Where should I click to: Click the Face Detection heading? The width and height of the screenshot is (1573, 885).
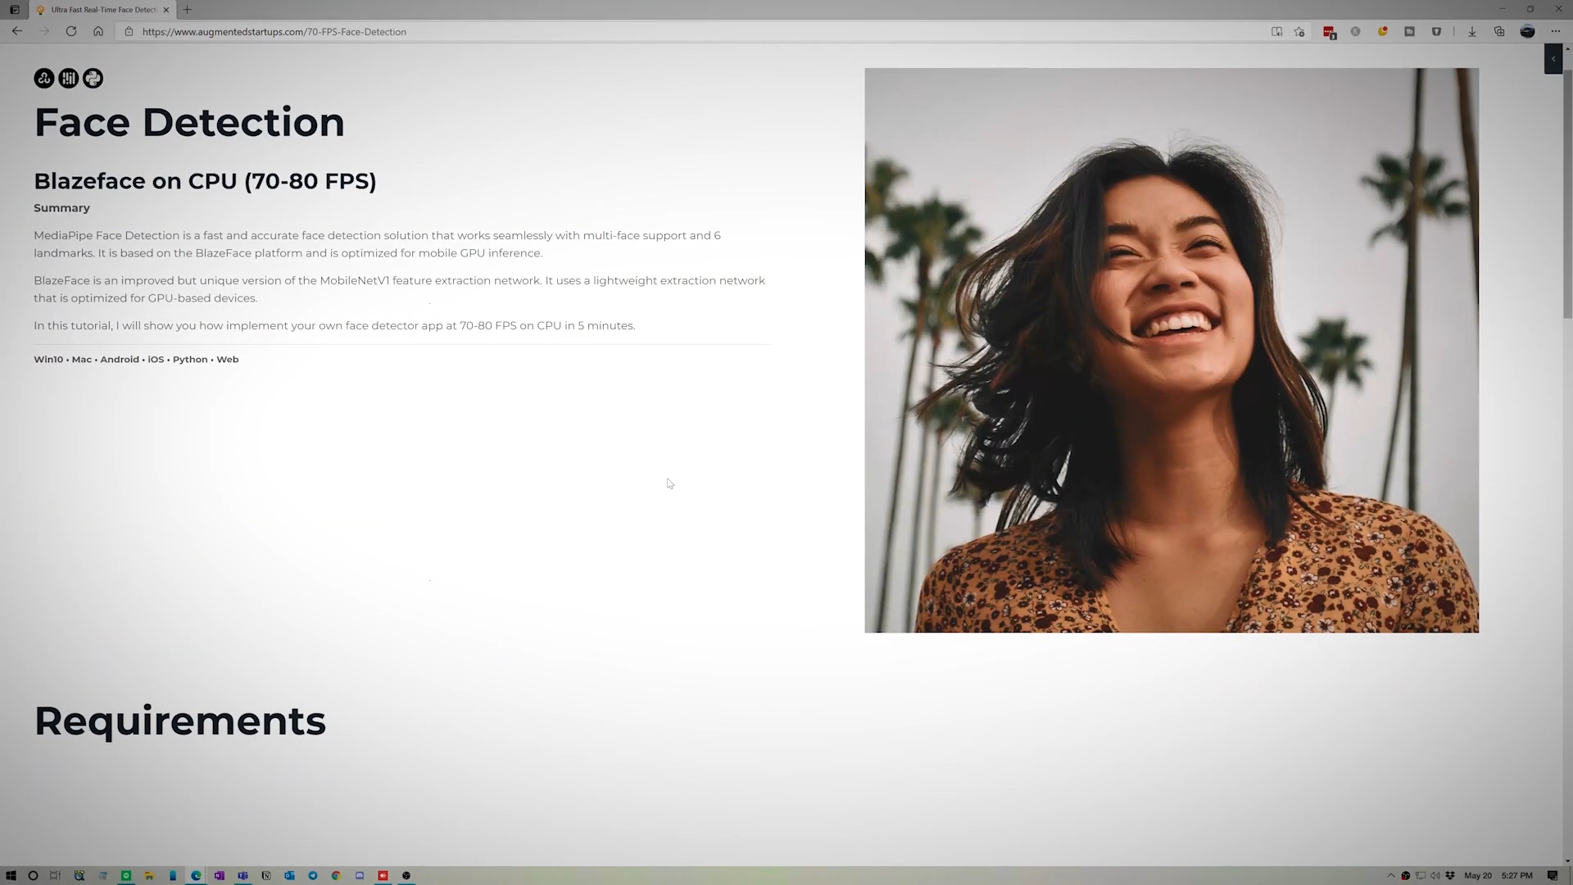tap(189, 122)
